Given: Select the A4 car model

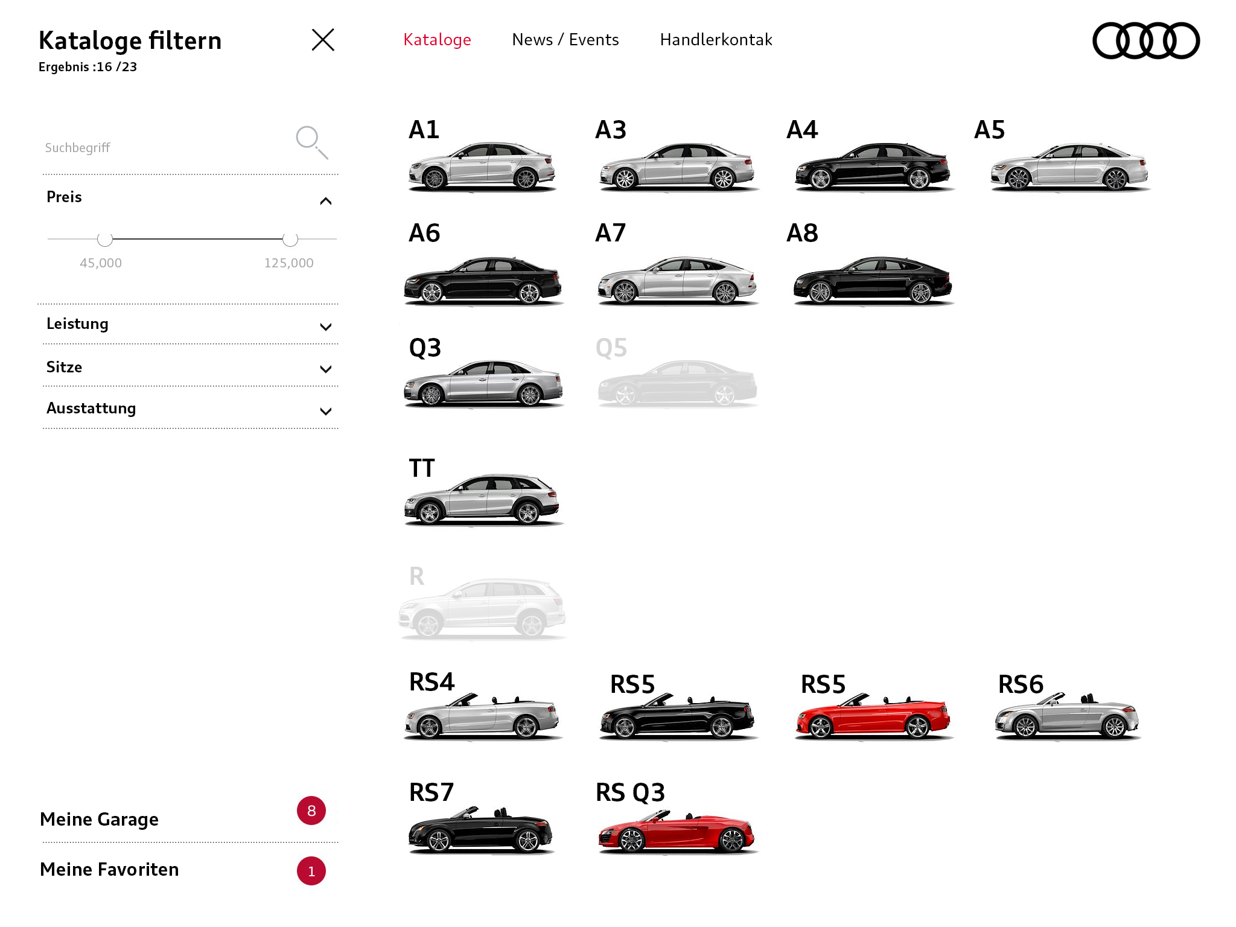Looking at the screenshot, I should click(871, 155).
